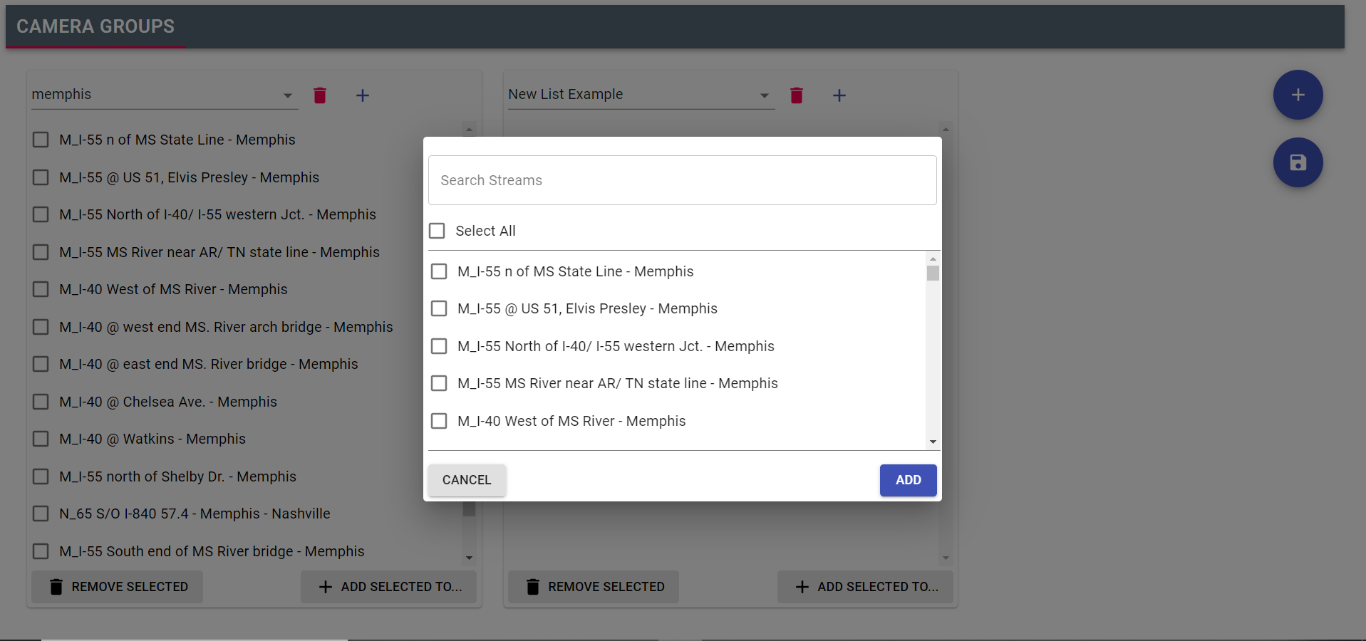Check M_I-55 South end of MS River bridge
The height and width of the screenshot is (641, 1366).
tap(41, 551)
